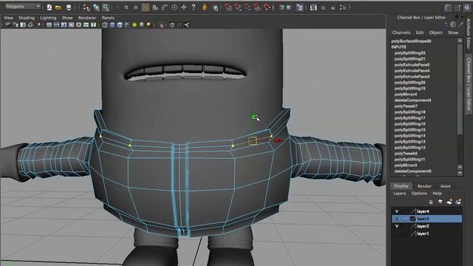Select layer1 in the layer list
Screen dimensions: 473x266
(x=423, y=233)
